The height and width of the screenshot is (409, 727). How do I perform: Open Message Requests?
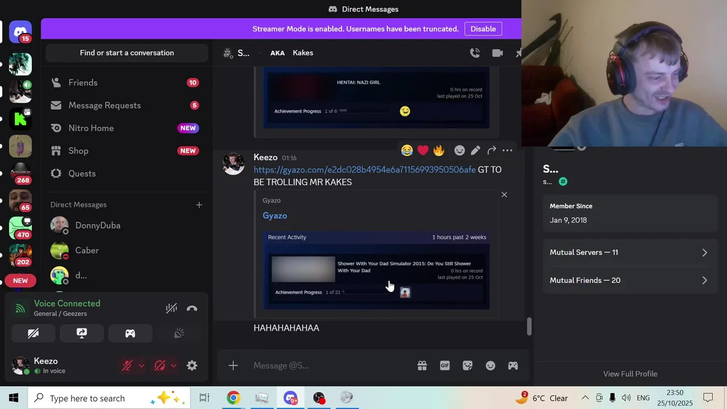(127, 106)
